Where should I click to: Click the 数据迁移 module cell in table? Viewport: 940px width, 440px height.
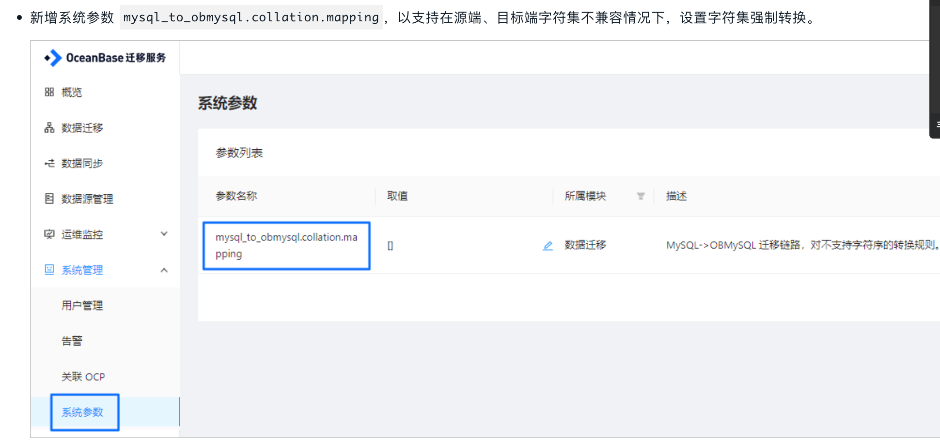(x=585, y=245)
